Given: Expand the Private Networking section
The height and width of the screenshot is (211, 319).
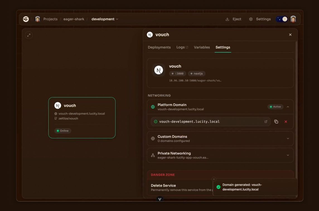Looking at the screenshot, I should pyautogui.click(x=288, y=155).
